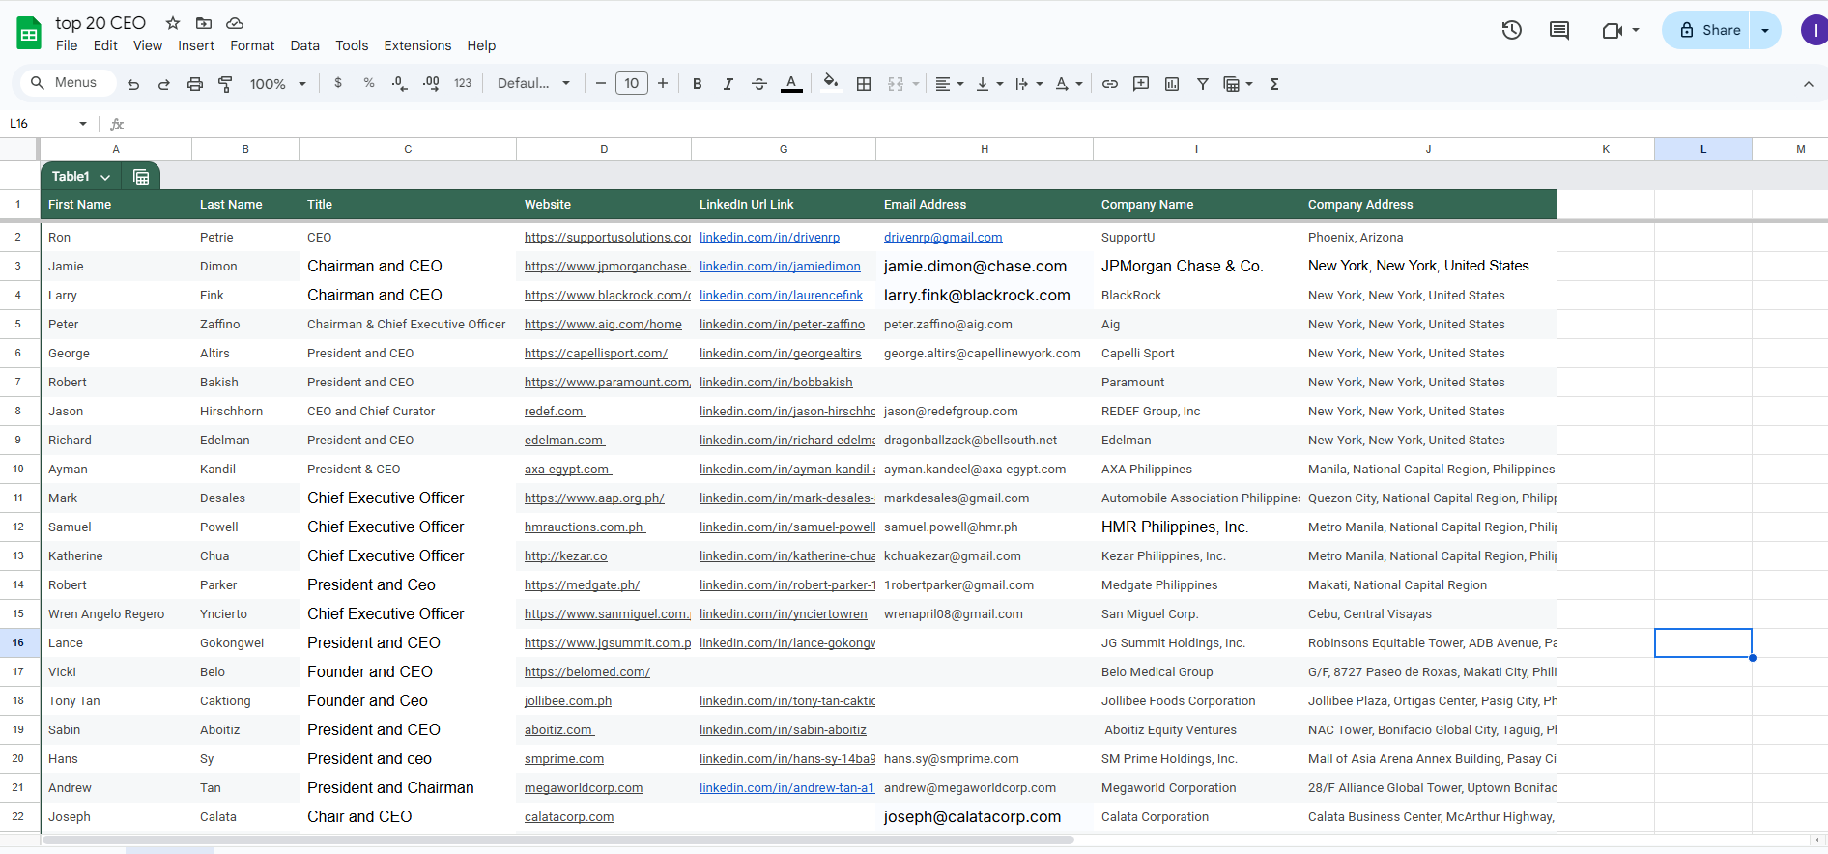The height and width of the screenshot is (854, 1828).
Task: Click the Undo icon
Action: (133, 84)
